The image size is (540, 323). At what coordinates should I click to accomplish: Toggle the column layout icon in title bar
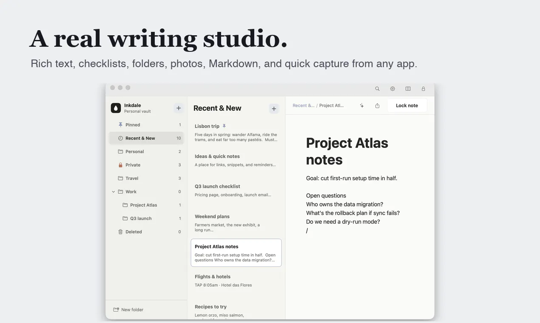tap(408, 89)
